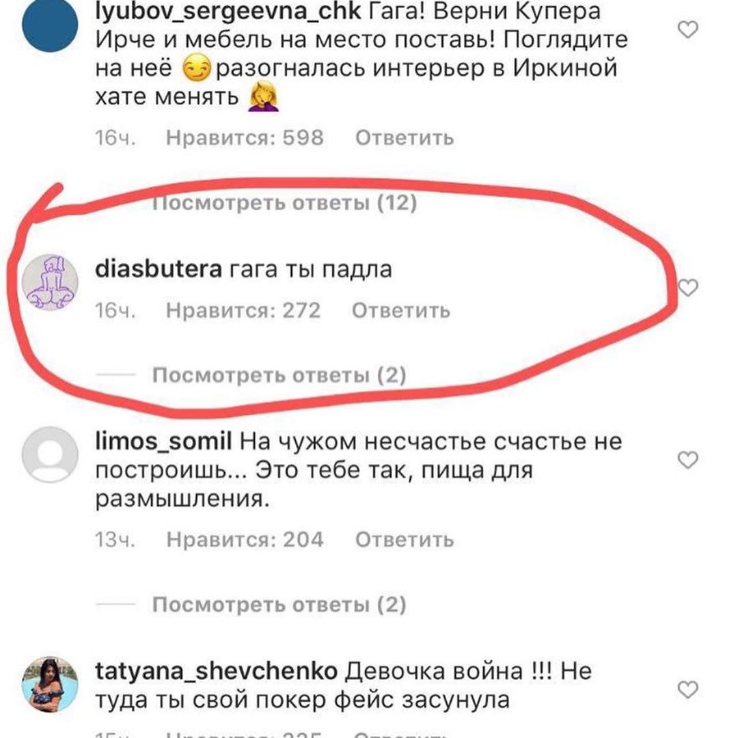
Task: Reply to diasbutera's comment
Action: (401, 311)
